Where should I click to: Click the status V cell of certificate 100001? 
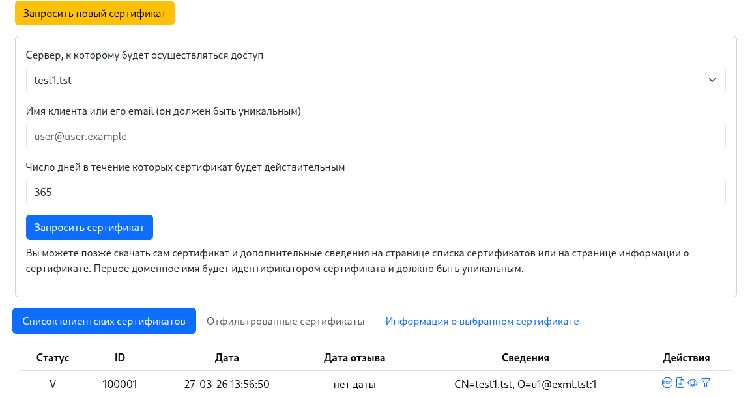click(x=52, y=384)
